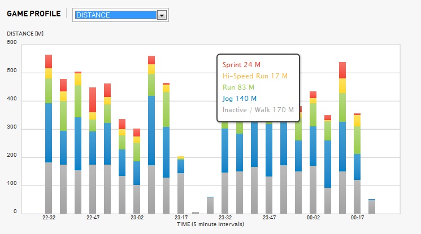Select large red segment of 22:47 bar

pyautogui.click(x=93, y=99)
